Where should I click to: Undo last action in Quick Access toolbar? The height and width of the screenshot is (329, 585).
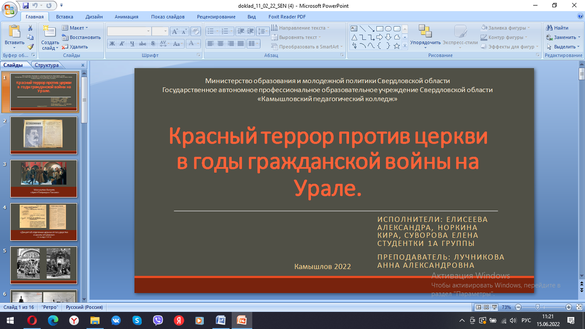click(35, 6)
